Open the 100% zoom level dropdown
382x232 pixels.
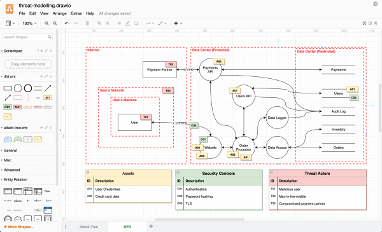click(x=29, y=24)
